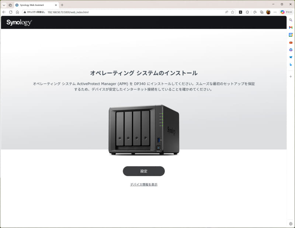Screen dimensions: 295x228
Task: Expand the tab search dropdown arrow
Action: (x=4, y=5)
